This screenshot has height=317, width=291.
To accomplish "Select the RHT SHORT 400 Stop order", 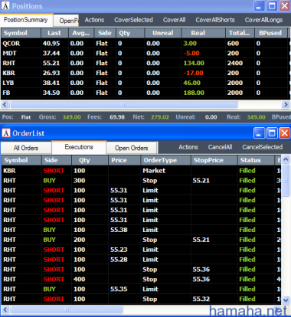I will pos(141,279).
